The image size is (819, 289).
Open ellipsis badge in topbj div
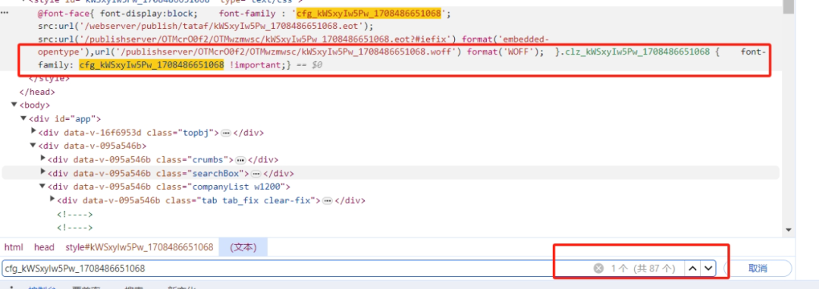[x=226, y=133]
